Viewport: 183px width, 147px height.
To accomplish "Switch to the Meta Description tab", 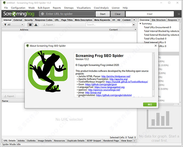I will pos(84,20).
